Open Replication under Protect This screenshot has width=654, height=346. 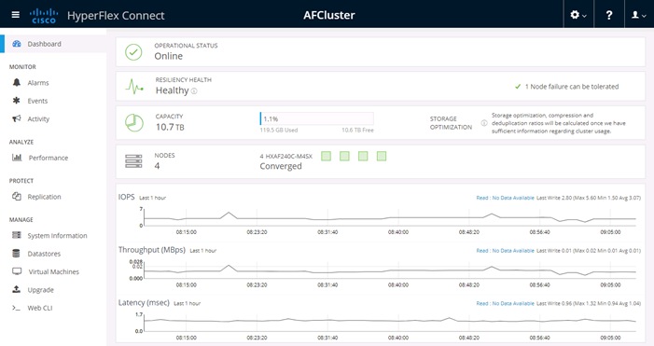point(44,197)
